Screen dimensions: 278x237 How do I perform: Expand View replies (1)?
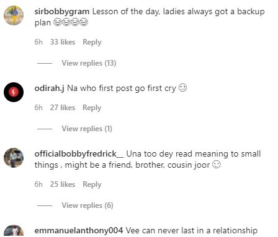coord(87,129)
